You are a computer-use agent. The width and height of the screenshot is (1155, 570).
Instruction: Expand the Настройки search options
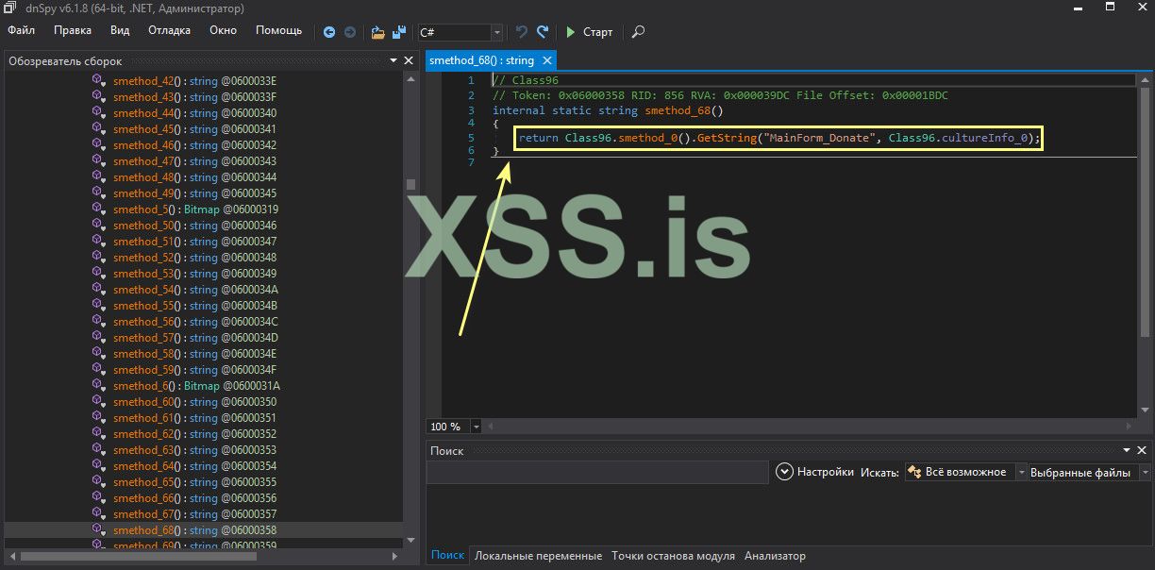pos(784,472)
